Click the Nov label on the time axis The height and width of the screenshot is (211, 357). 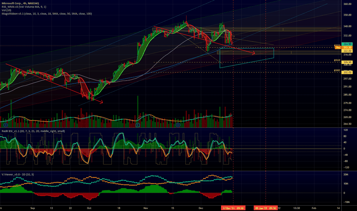click(146, 208)
